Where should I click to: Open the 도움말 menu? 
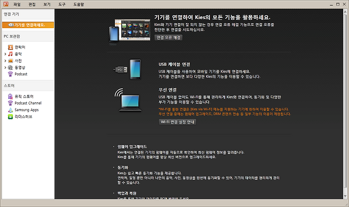tap(79, 4)
